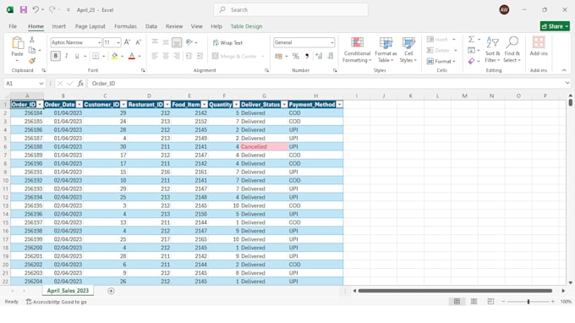Click the Format Painter brush icon

click(x=32, y=61)
